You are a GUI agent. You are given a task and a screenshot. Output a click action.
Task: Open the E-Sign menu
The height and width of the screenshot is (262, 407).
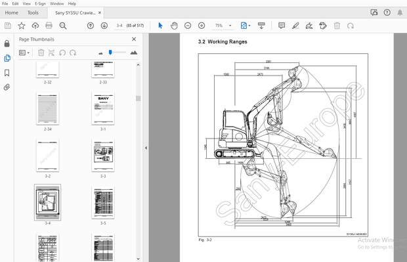click(x=40, y=4)
